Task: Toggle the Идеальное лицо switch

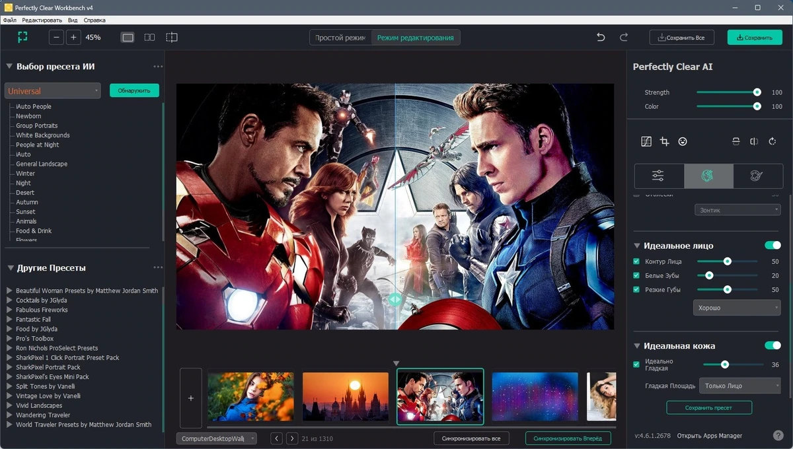Action: (773, 245)
